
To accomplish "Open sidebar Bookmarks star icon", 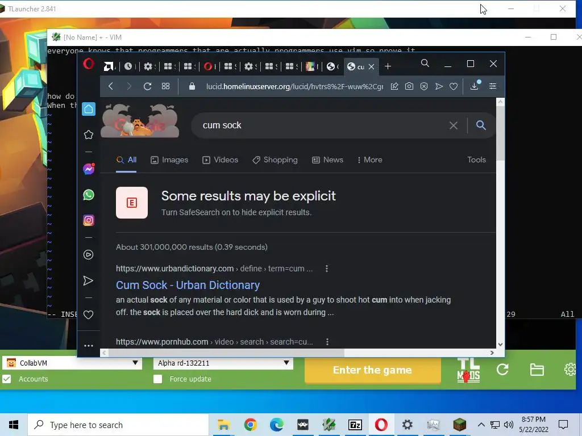I will pyautogui.click(x=88, y=135).
